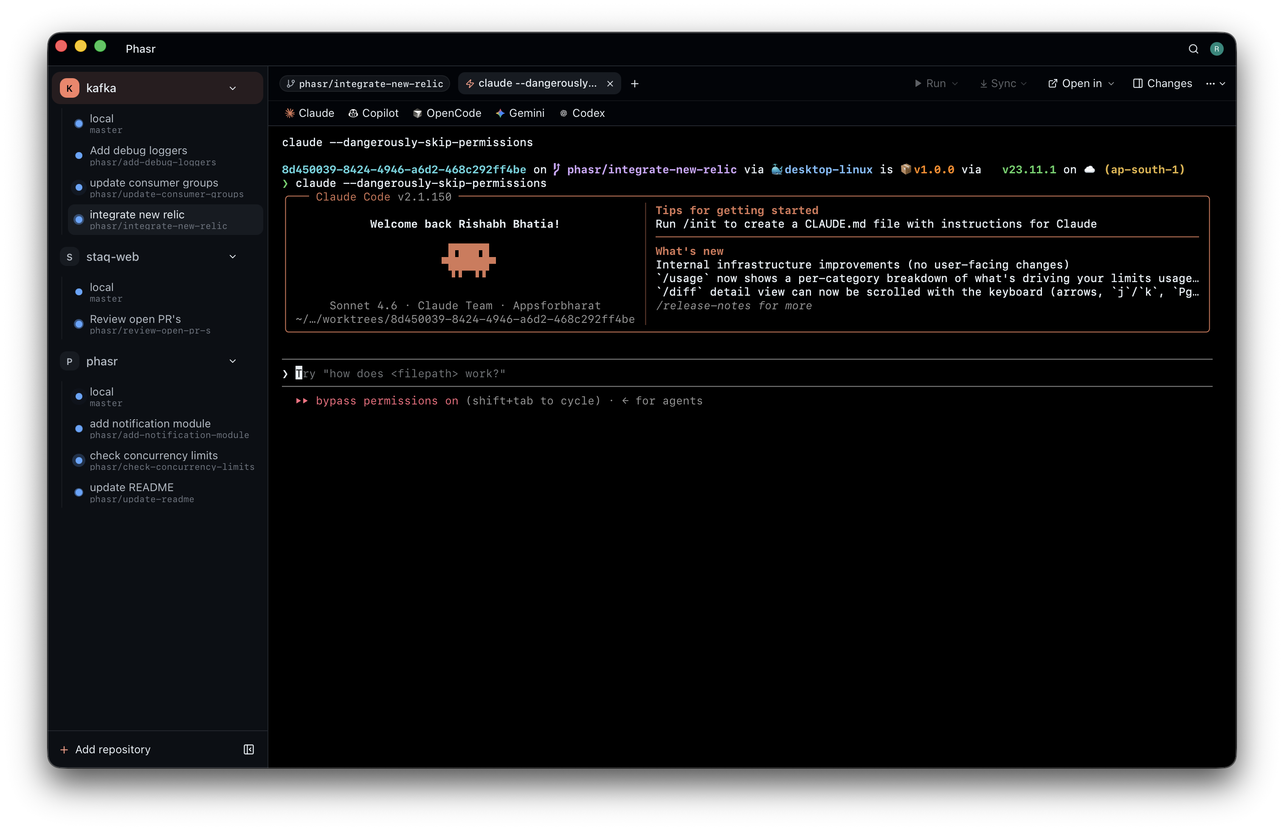Launch the Claude agent
This screenshot has width=1284, height=831.
click(310, 113)
